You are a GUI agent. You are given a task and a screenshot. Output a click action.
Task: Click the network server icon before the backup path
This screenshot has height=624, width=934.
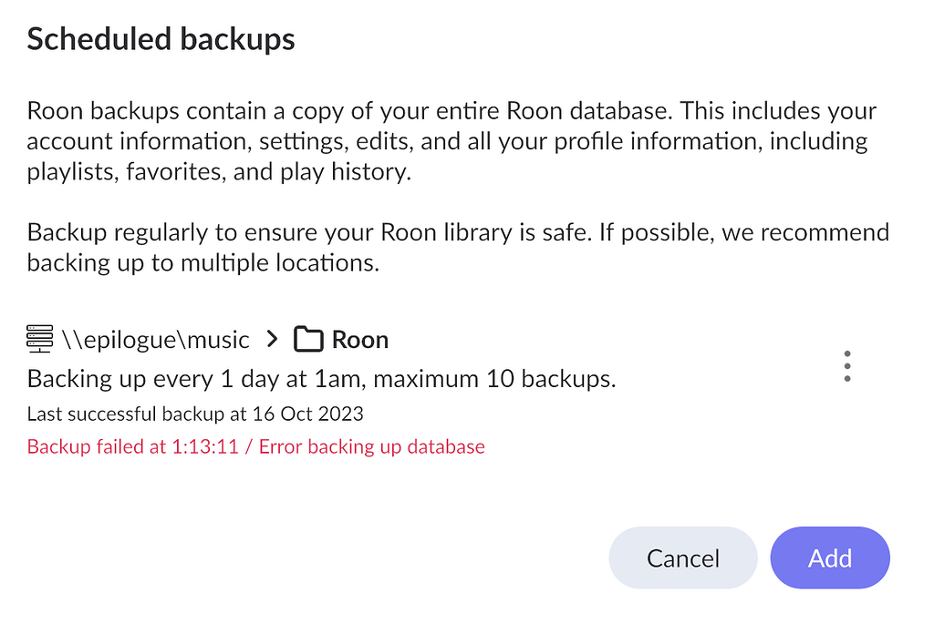pos(38,338)
